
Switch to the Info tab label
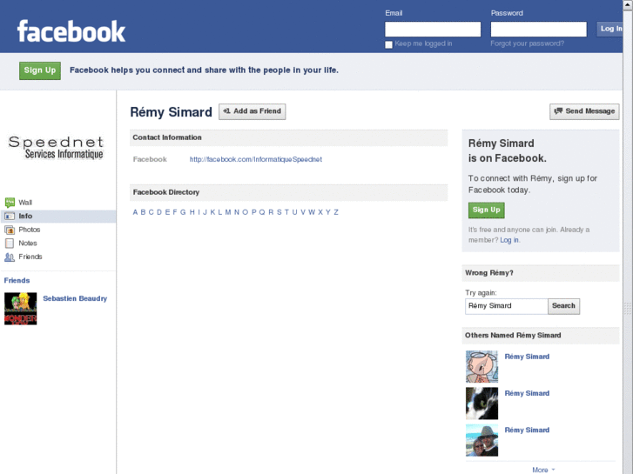[25, 217]
